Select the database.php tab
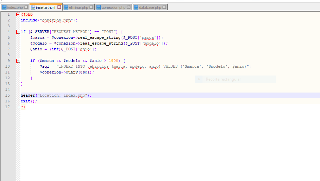The image size is (320, 181). point(150,7)
